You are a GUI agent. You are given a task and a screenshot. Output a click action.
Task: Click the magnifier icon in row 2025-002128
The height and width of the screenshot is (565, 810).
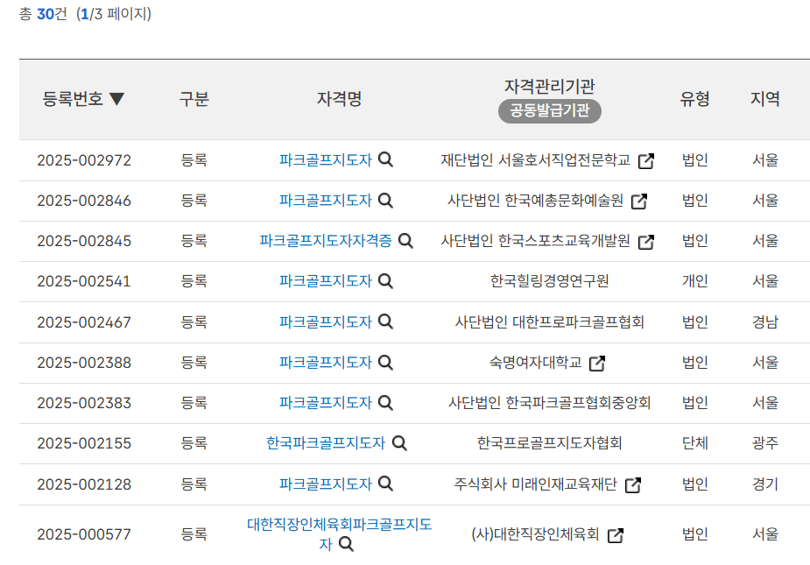tap(386, 484)
